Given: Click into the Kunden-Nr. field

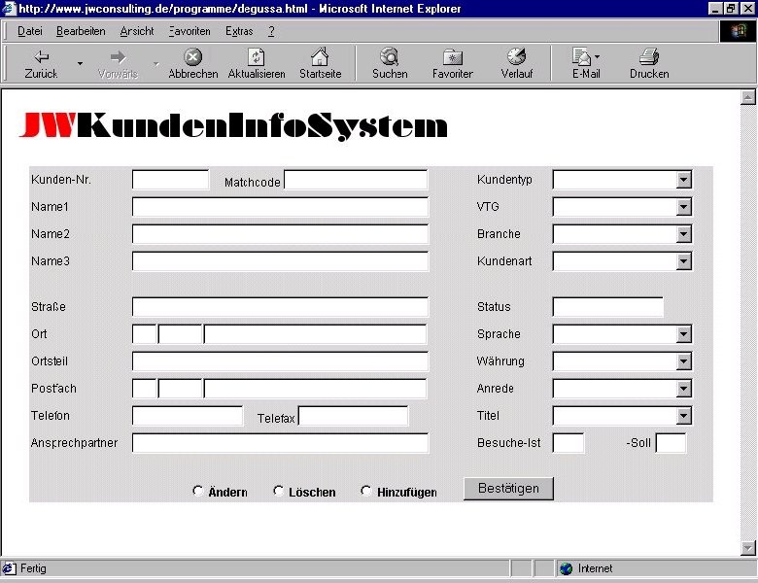Looking at the screenshot, I should (x=171, y=180).
